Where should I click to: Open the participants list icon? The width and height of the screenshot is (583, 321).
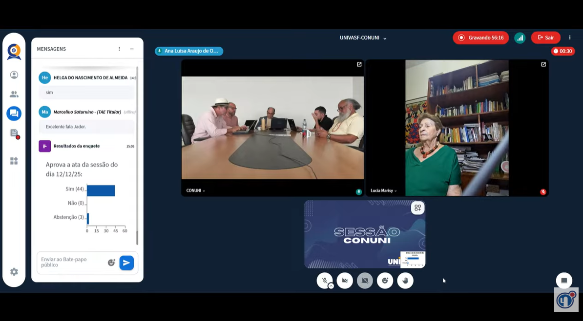tap(14, 94)
